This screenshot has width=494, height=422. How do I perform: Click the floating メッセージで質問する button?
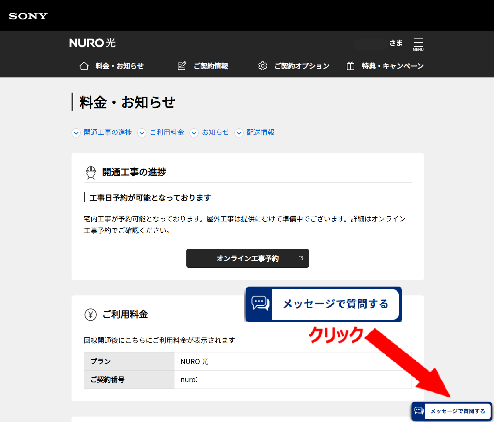coord(457,411)
